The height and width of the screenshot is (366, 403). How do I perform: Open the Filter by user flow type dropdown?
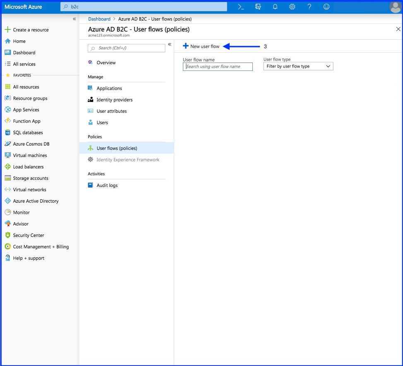[298, 66]
